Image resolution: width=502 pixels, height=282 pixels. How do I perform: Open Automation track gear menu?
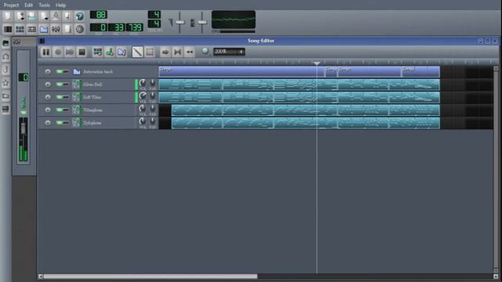[47, 71]
